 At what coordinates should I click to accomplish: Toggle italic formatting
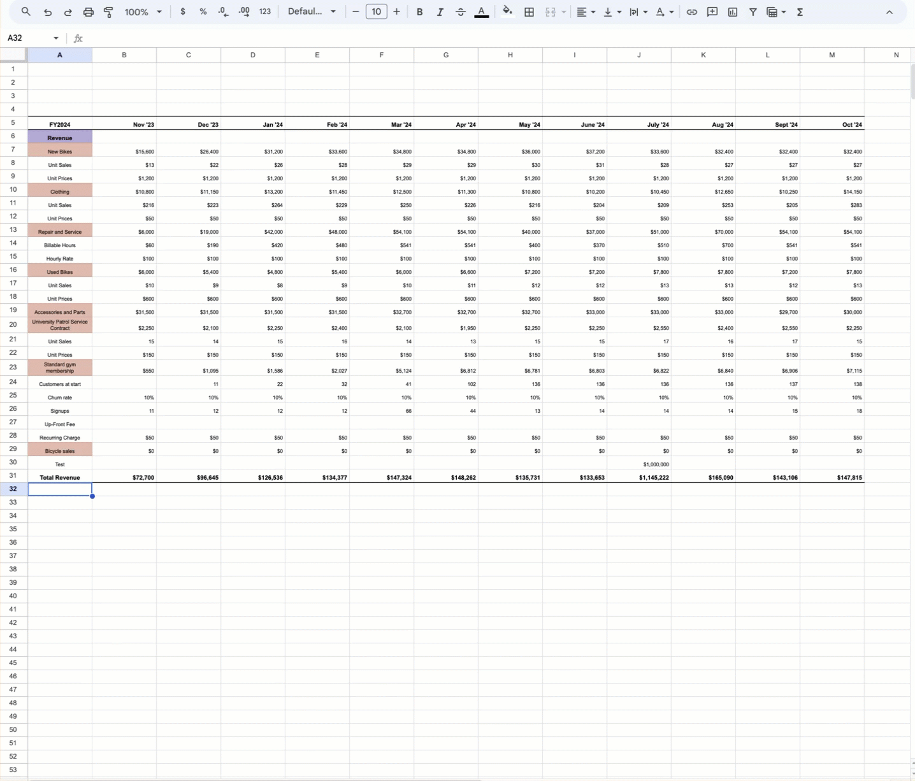[x=440, y=11]
